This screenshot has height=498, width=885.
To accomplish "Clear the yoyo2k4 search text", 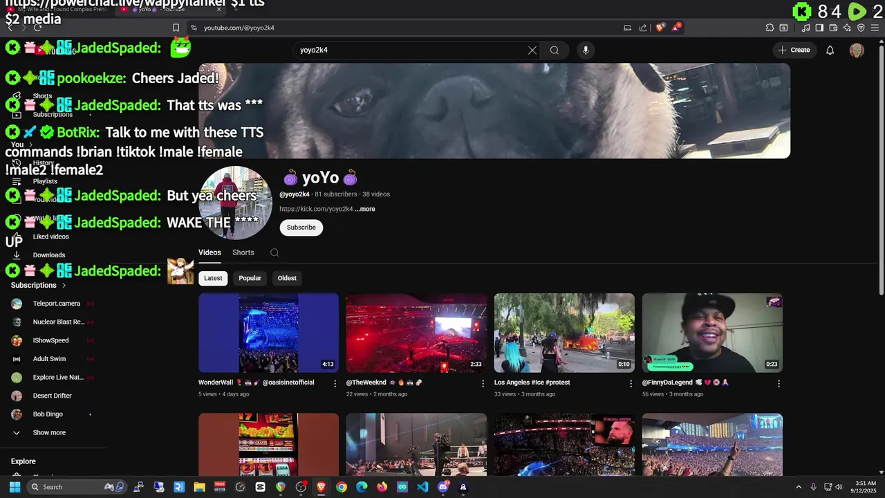I will point(532,50).
